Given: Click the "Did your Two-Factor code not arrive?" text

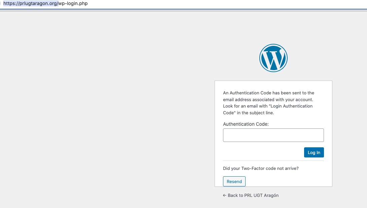Looking at the screenshot, I should [261, 168].
